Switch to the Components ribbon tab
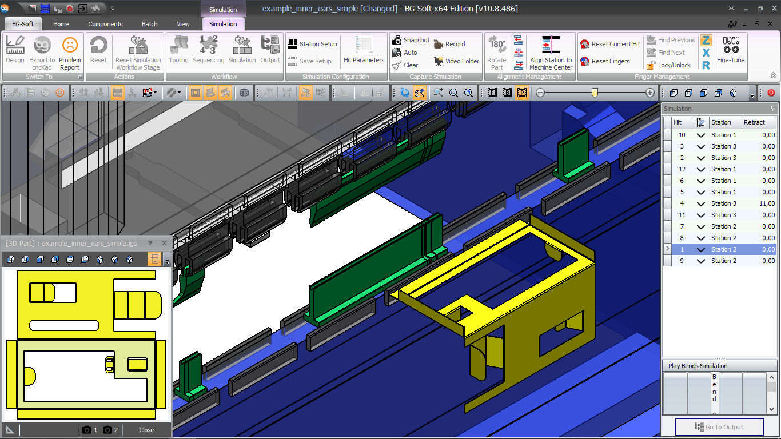The width and height of the screenshot is (781, 439). [x=105, y=24]
